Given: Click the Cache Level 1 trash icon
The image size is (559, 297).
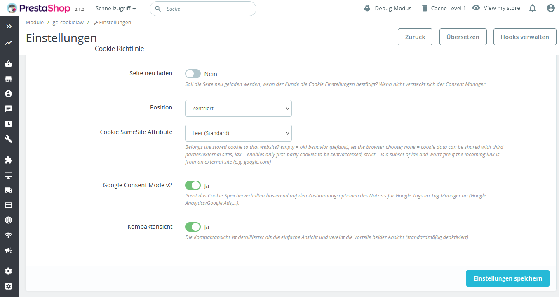Looking at the screenshot, I should [425, 8].
